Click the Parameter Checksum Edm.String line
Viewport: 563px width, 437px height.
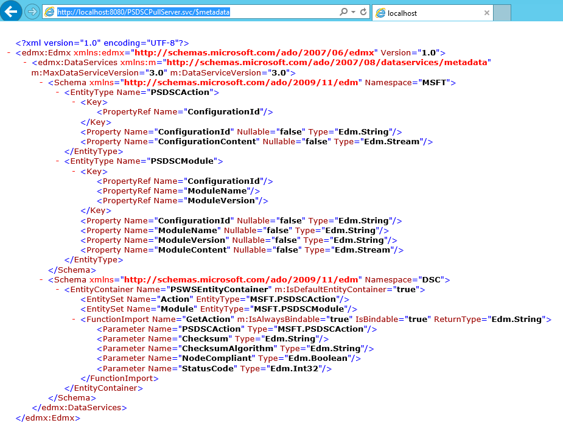click(x=213, y=339)
